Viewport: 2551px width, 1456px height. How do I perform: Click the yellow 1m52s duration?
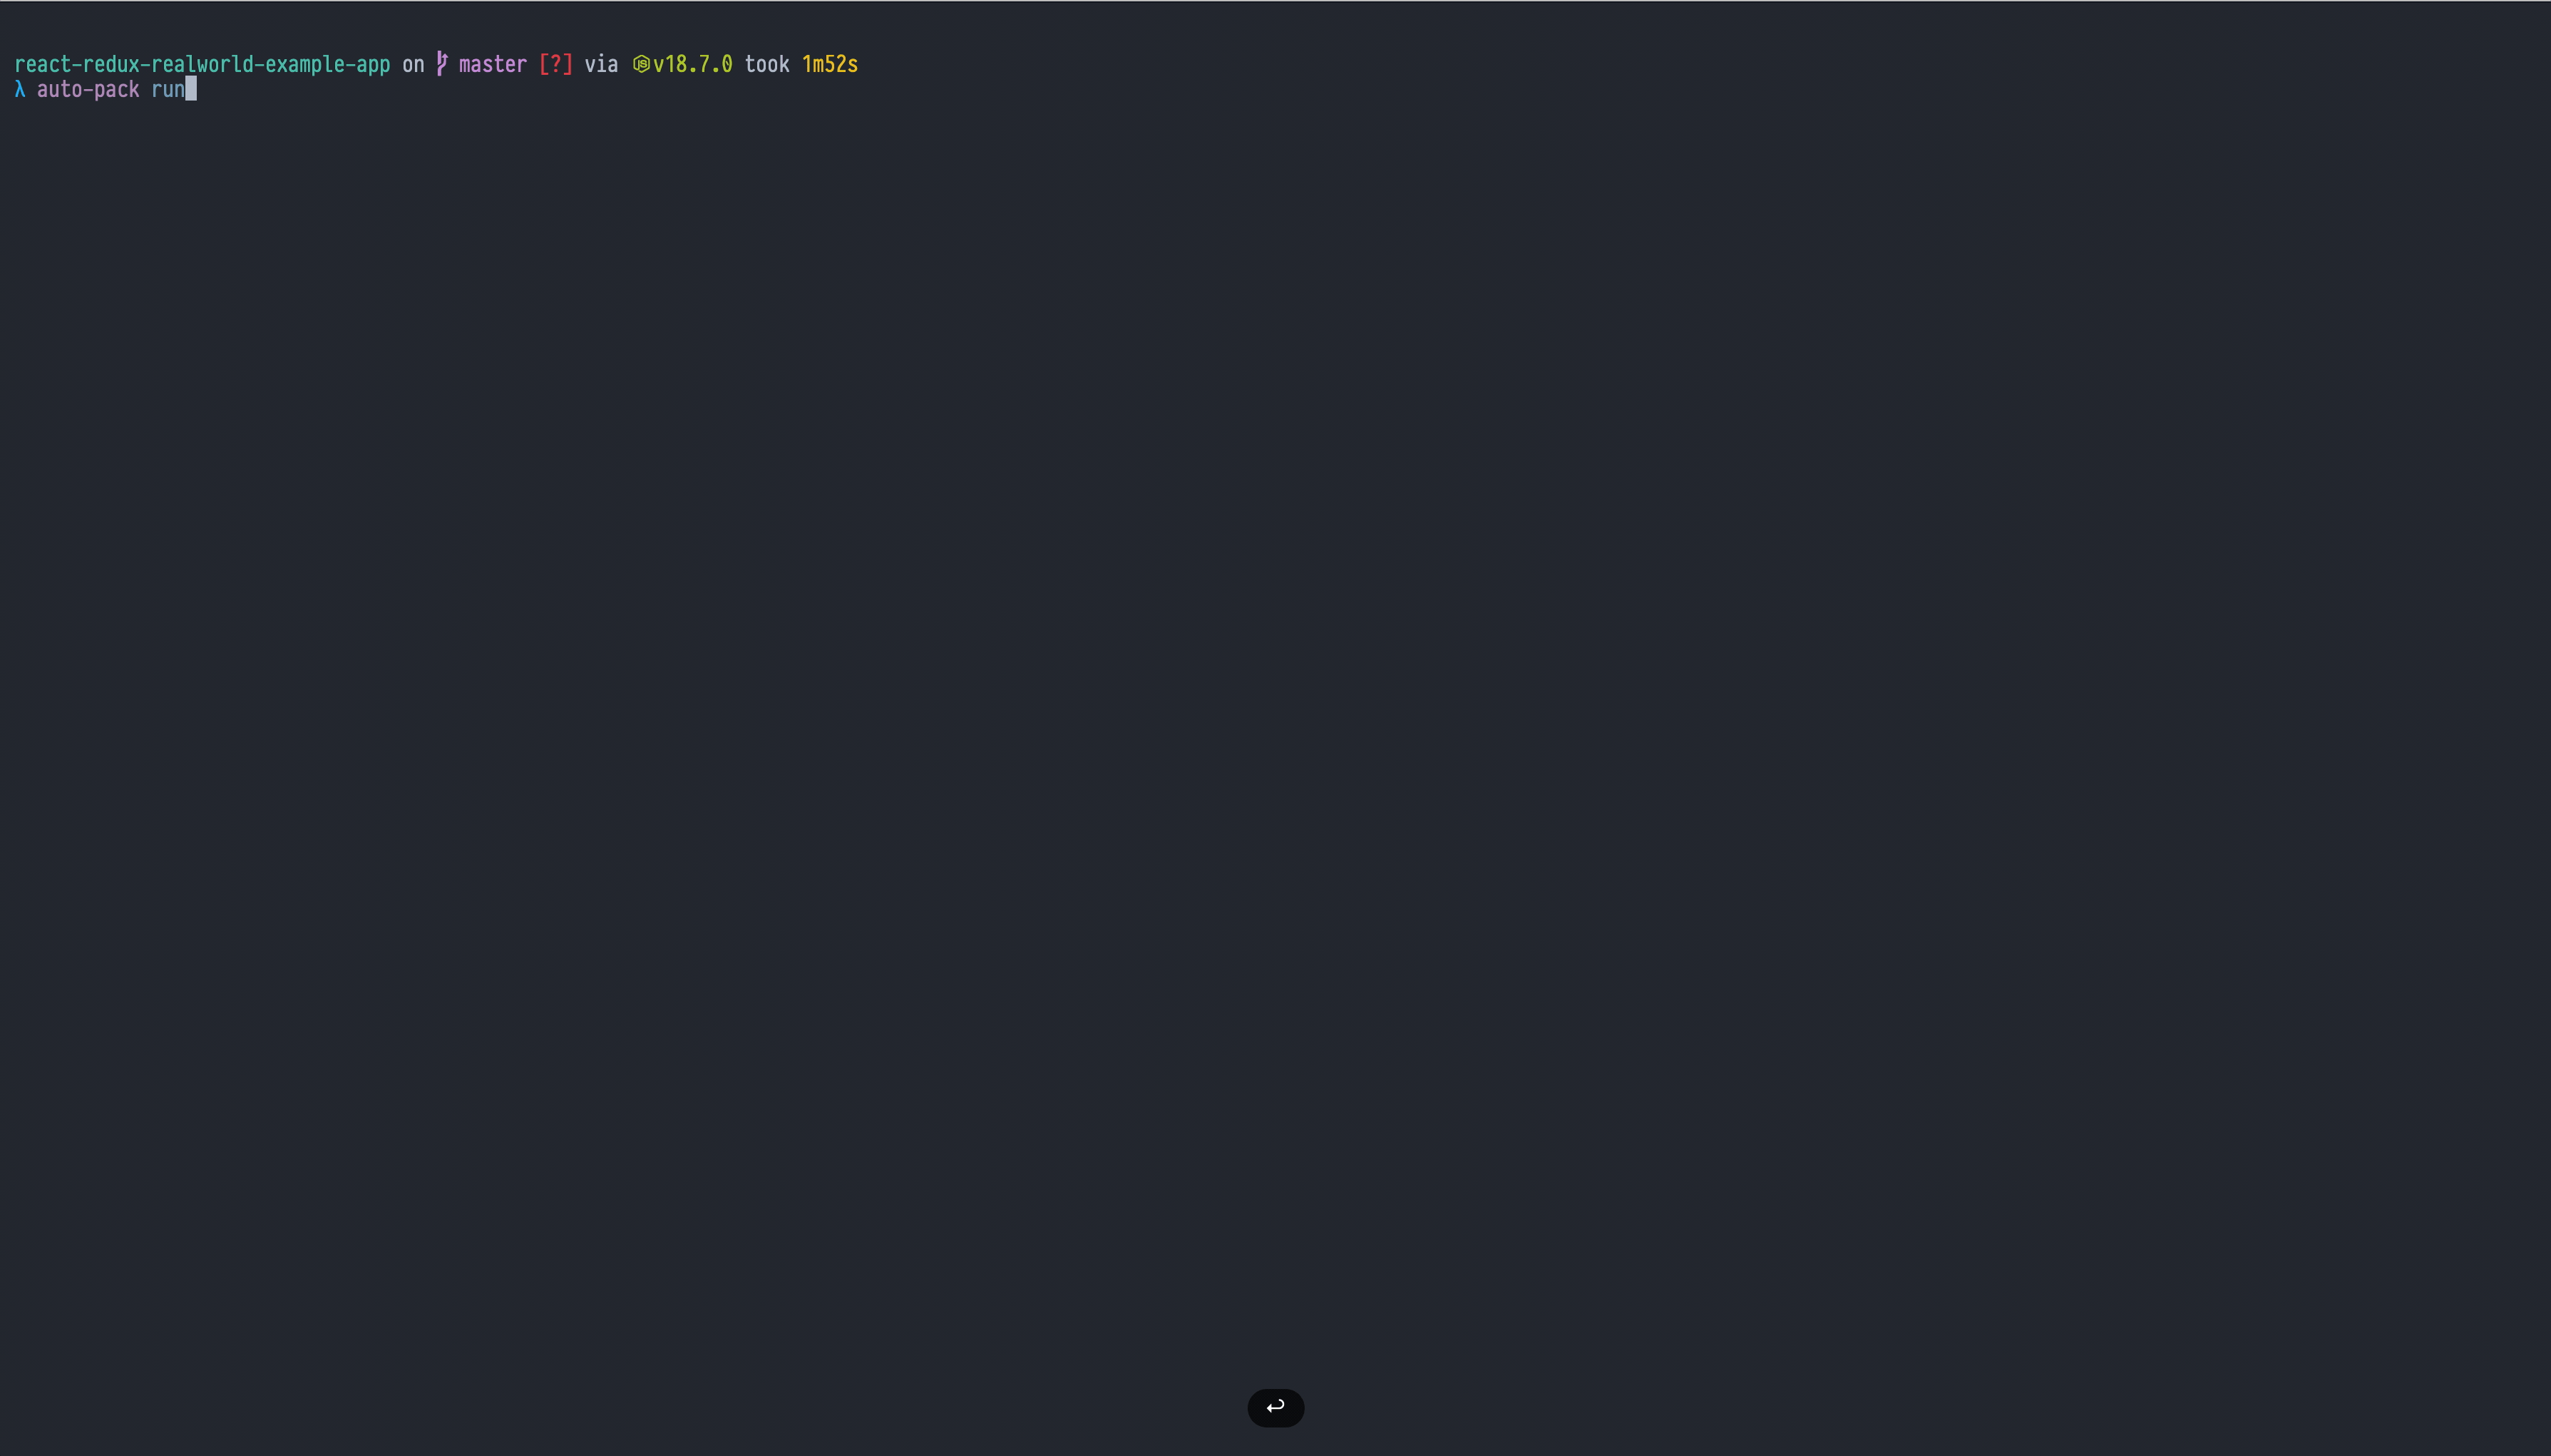(830, 64)
